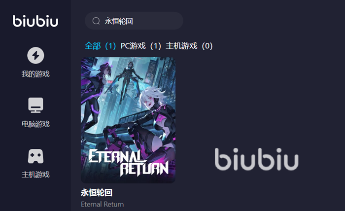Open the Eternal Return game cover
Screen dimensions: 345x211
pos(128,120)
